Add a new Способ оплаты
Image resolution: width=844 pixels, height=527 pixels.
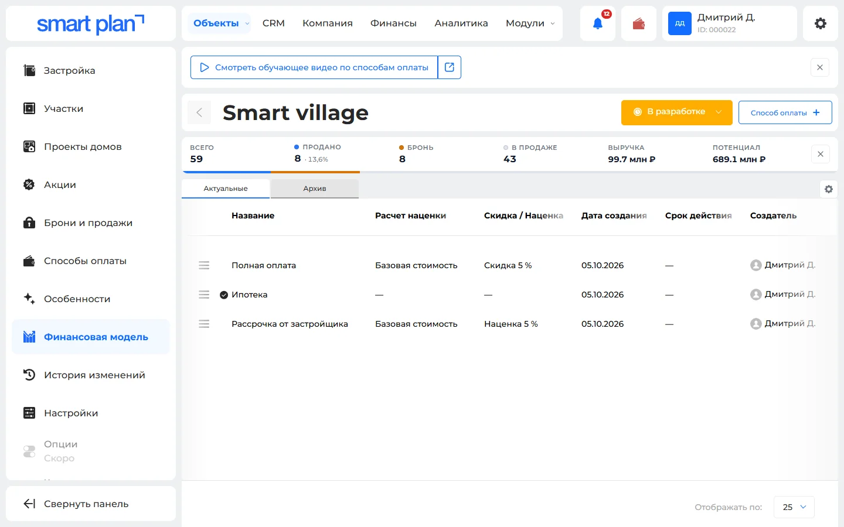pyautogui.click(x=785, y=112)
